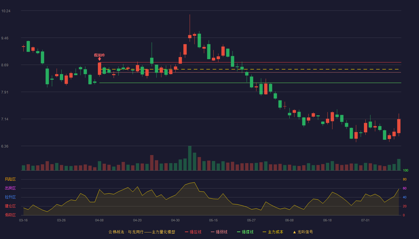Click the 05-15 date label
This screenshot has height=239, width=419.
[x=213, y=220]
